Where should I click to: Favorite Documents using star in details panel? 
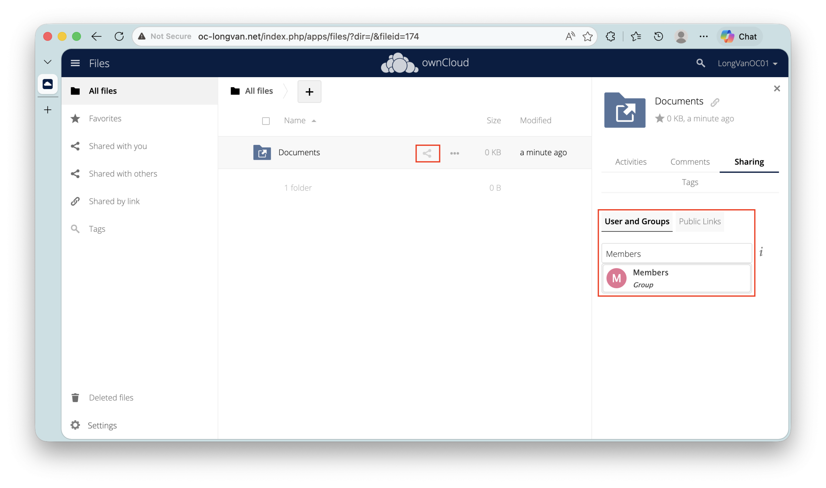coord(660,118)
